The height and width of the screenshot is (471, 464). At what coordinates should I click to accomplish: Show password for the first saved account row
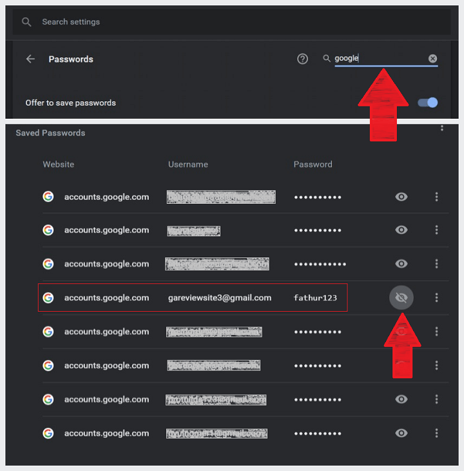[x=401, y=197]
